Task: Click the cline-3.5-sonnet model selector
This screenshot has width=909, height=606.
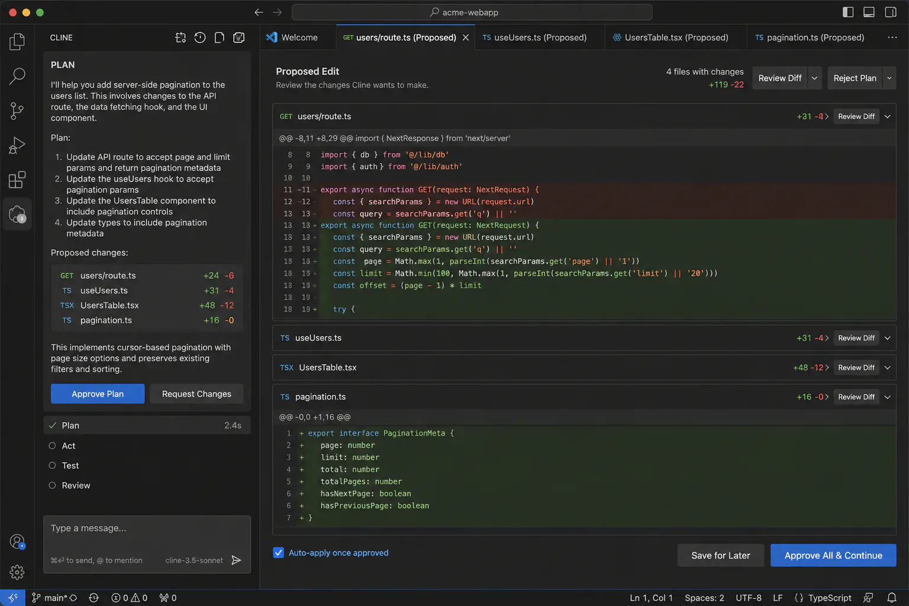Action: coord(194,560)
